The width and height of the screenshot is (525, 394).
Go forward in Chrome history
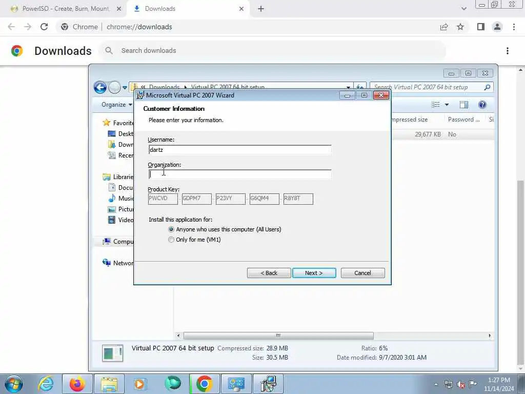pos(28,27)
